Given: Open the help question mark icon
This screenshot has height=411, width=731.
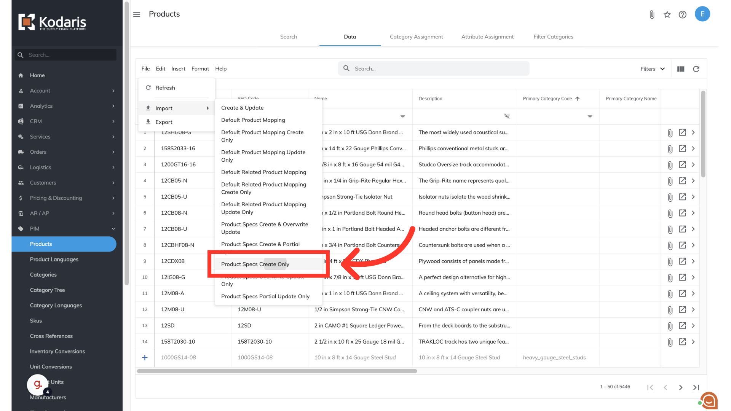Looking at the screenshot, I should [682, 14].
